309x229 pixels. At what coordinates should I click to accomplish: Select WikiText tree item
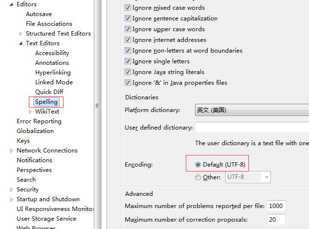click(x=47, y=112)
